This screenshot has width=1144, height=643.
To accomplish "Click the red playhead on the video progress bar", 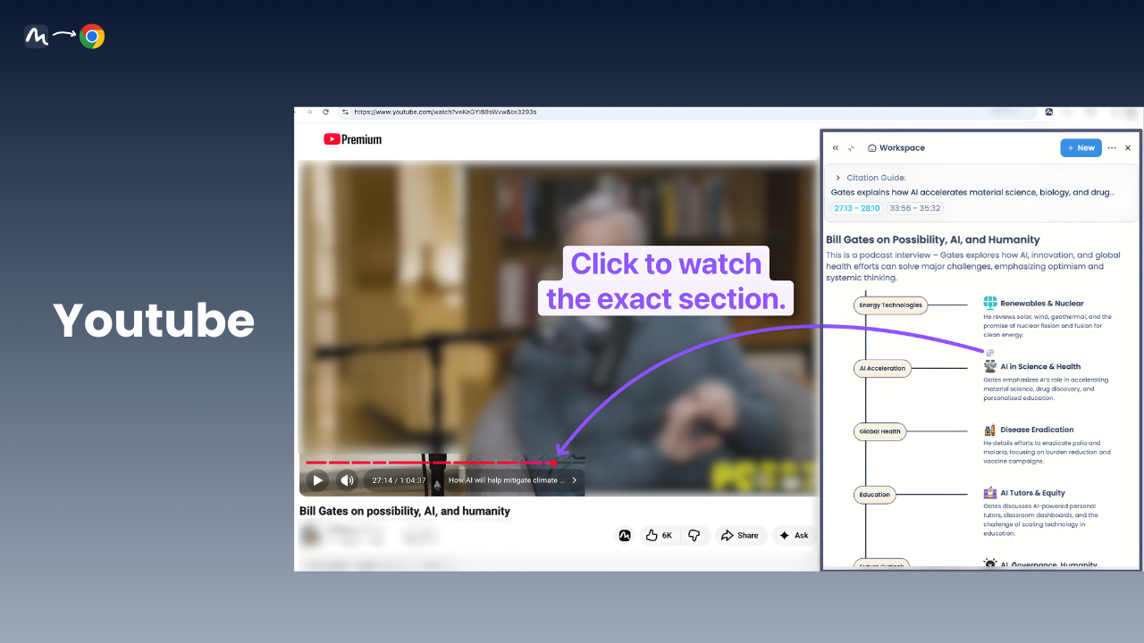I will [553, 463].
